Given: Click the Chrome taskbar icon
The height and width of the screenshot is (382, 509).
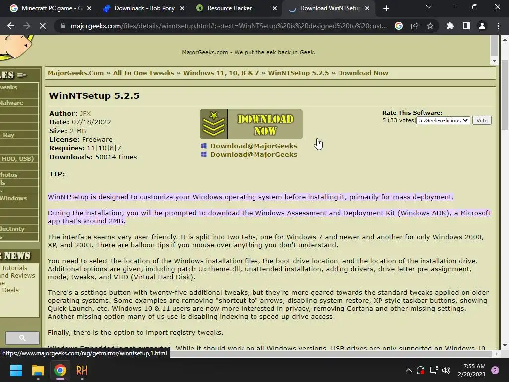Looking at the screenshot, I should point(60,370).
